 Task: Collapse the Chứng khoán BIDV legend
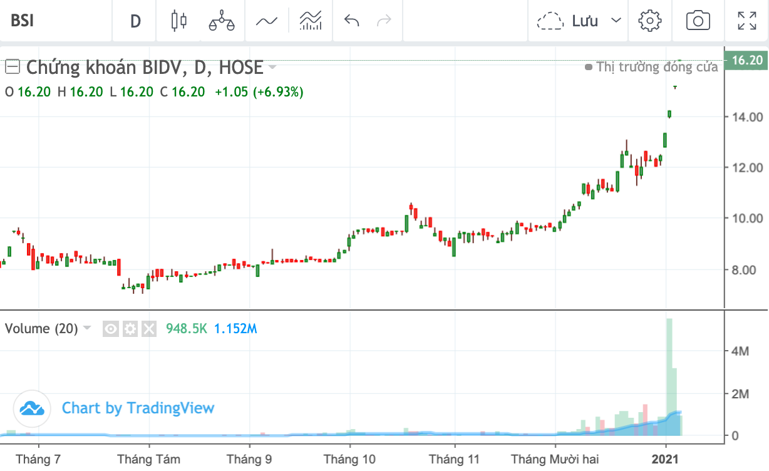tap(13, 66)
